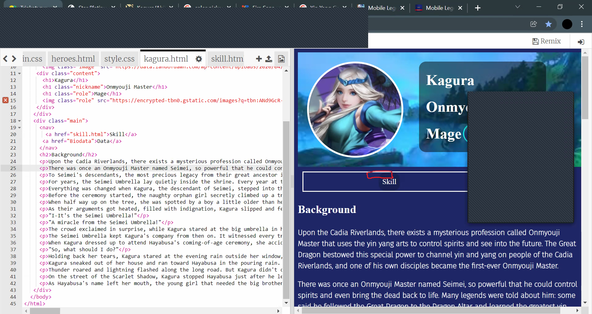Collapse the code fold at line 18

pos(19,121)
